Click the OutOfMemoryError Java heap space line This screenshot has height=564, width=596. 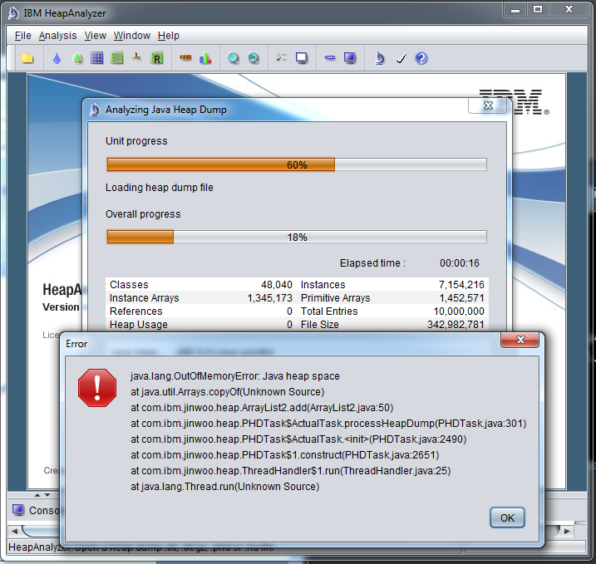coord(235,376)
